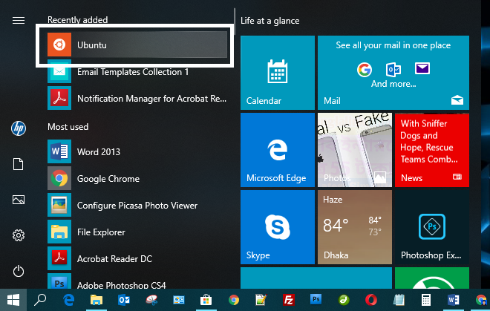Image resolution: width=490 pixels, height=311 pixels.
Task: Open Outlook from the taskbar
Action: coord(124,300)
